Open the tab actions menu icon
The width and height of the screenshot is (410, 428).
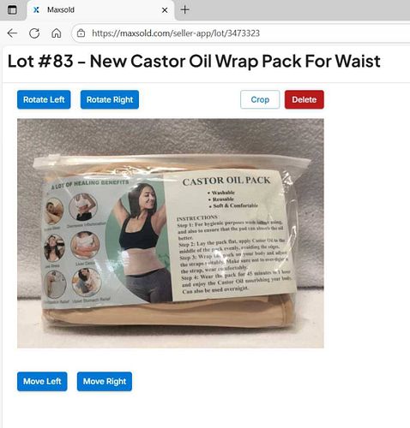pyautogui.click(x=12, y=10)
